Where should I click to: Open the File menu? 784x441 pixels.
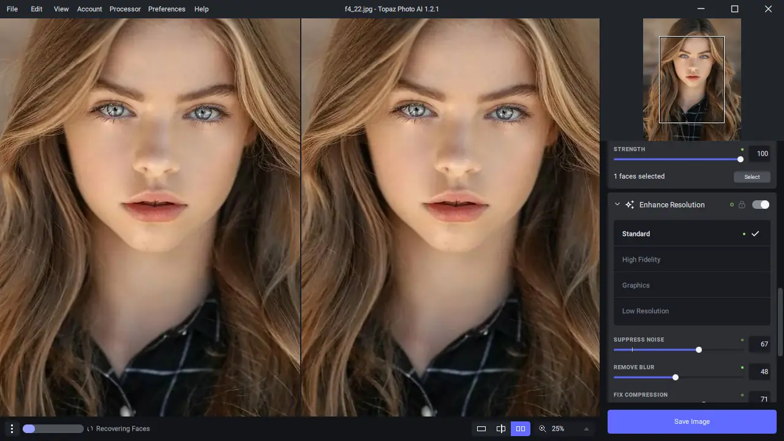(x=12, y=9)
